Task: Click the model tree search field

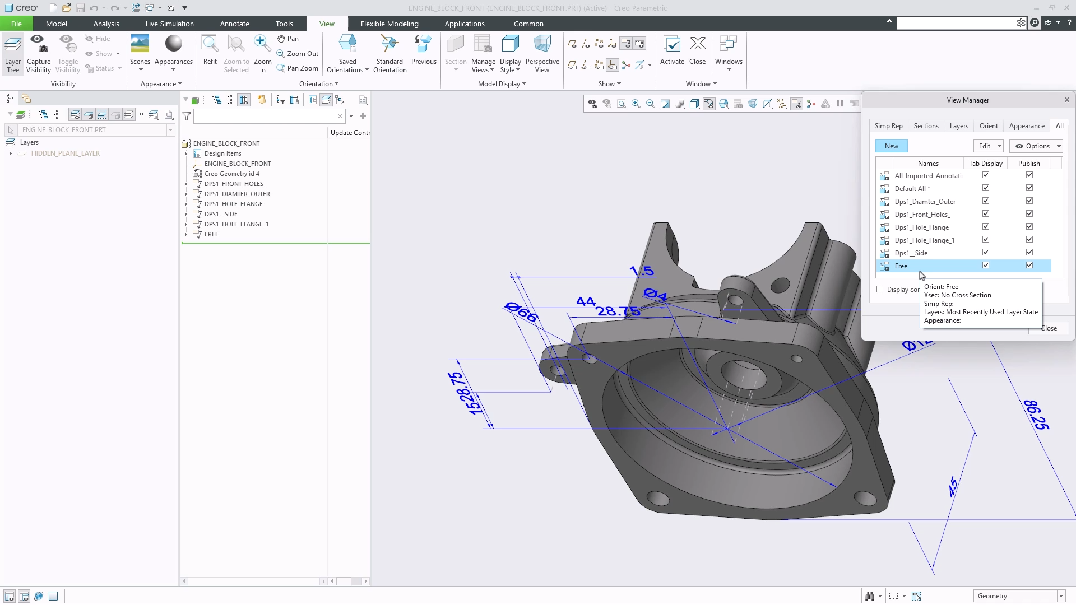Action: pyautogui.click(x=269, y=117)
